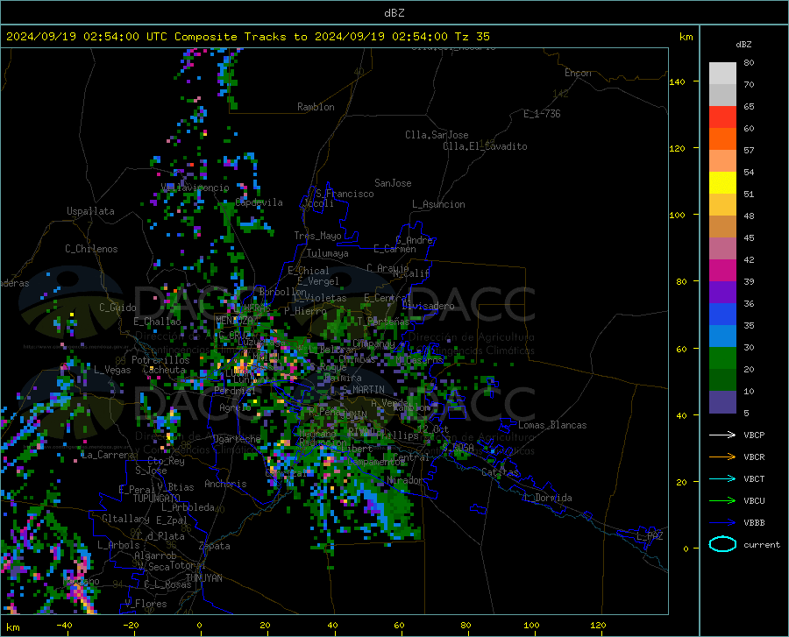Select the Clla.El_Cavadito map label
The width and height of the screenshot is (789, 637).
tap(485, 146)
